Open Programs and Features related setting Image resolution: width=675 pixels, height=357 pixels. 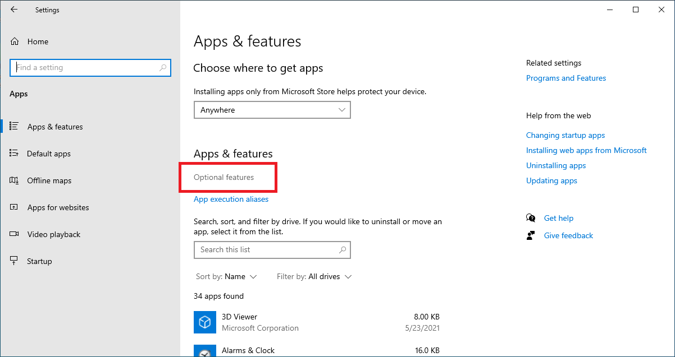[x=565, y=78]
